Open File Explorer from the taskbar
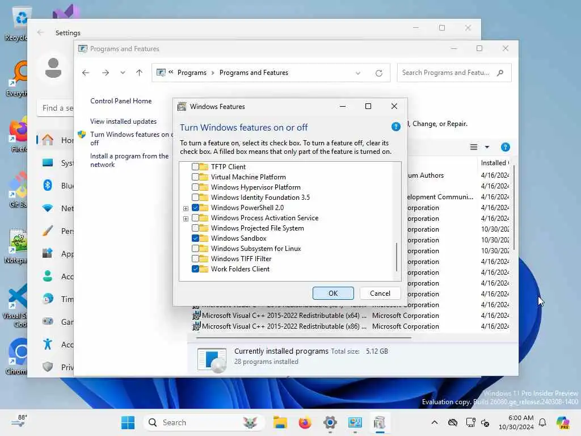The width and height of the screenshot is (581, 436). [280, 422]
